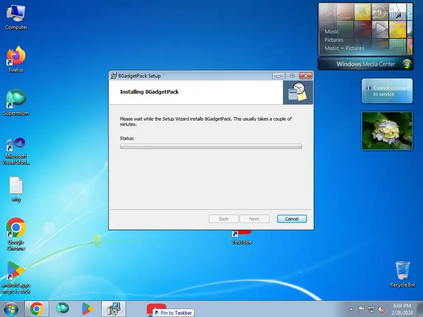The height and width of the screenshot is (317, 423).
Task: Launch Firefox from the desktop
Action: (x=16, y=59)
